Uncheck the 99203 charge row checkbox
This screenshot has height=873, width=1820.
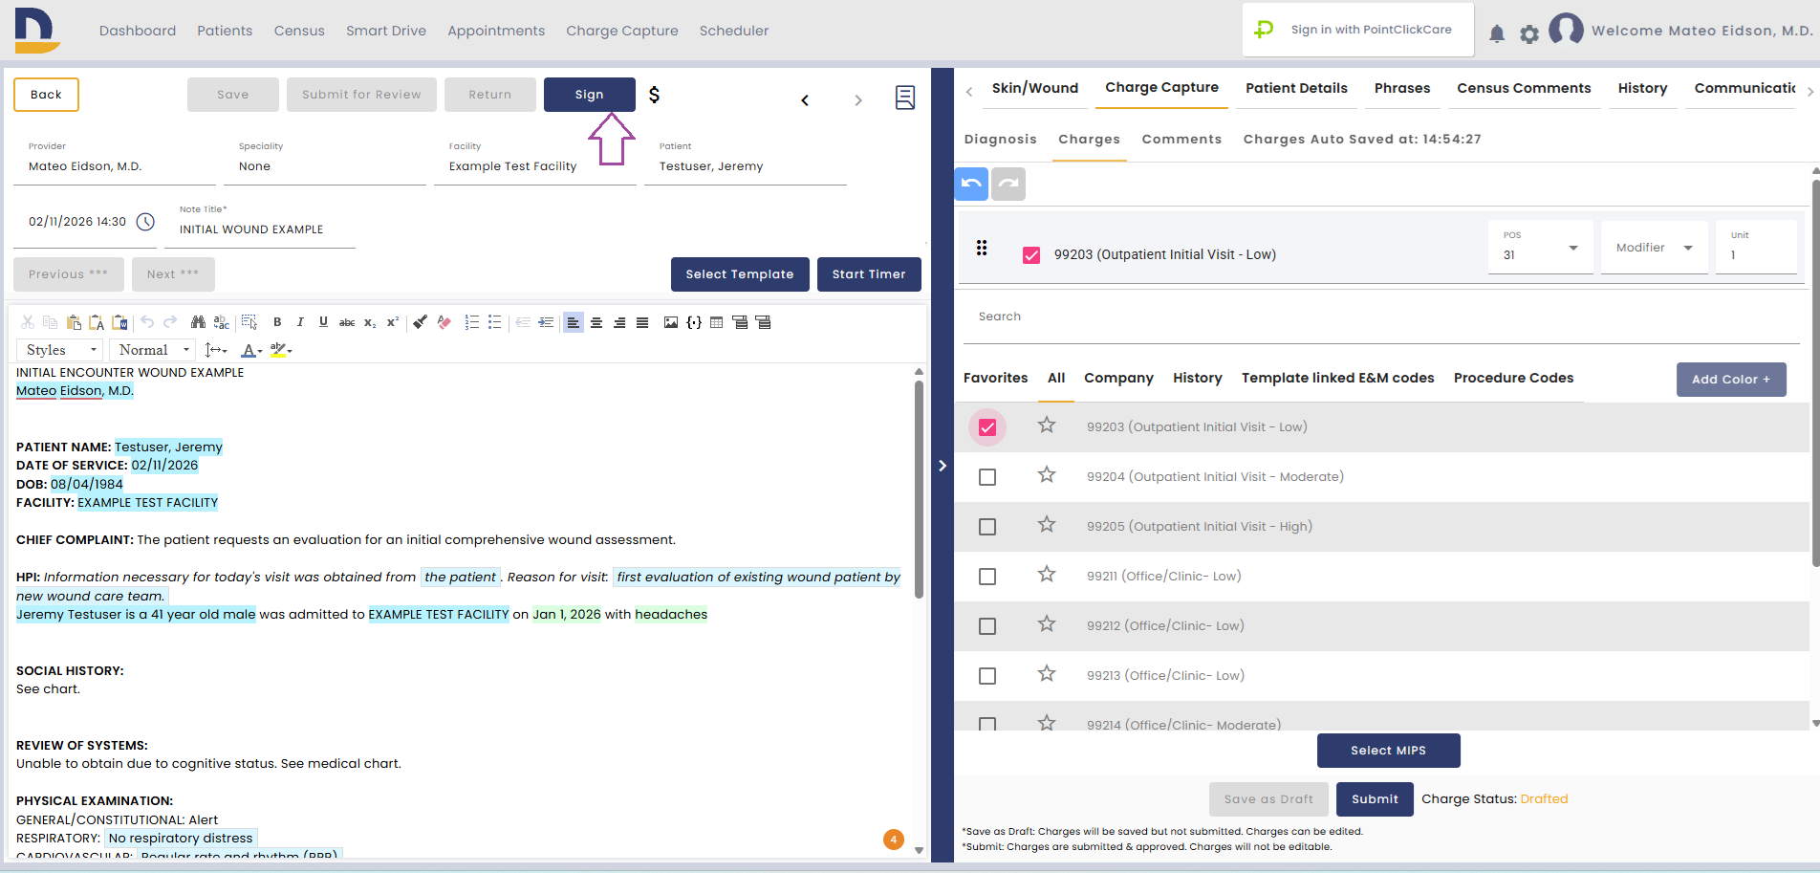tap(1031, 255)
